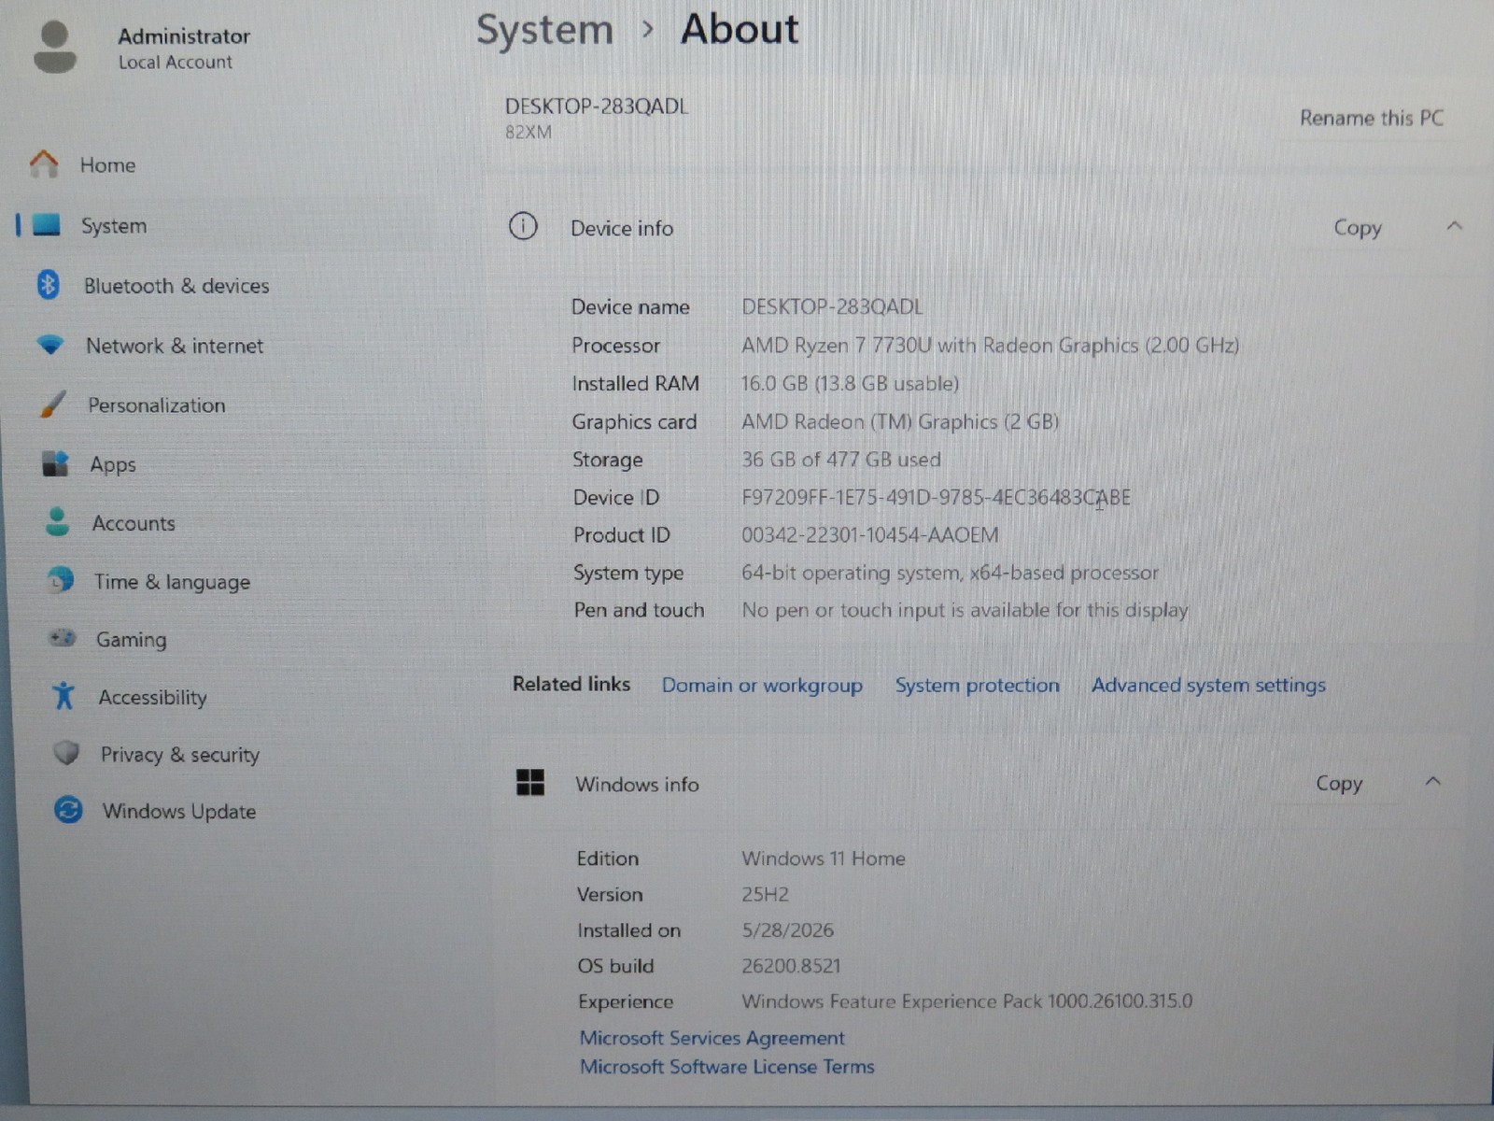Click the OS build 26200.8521 value
Viewport: 1494px width, 1121px height.
[791, 966]
